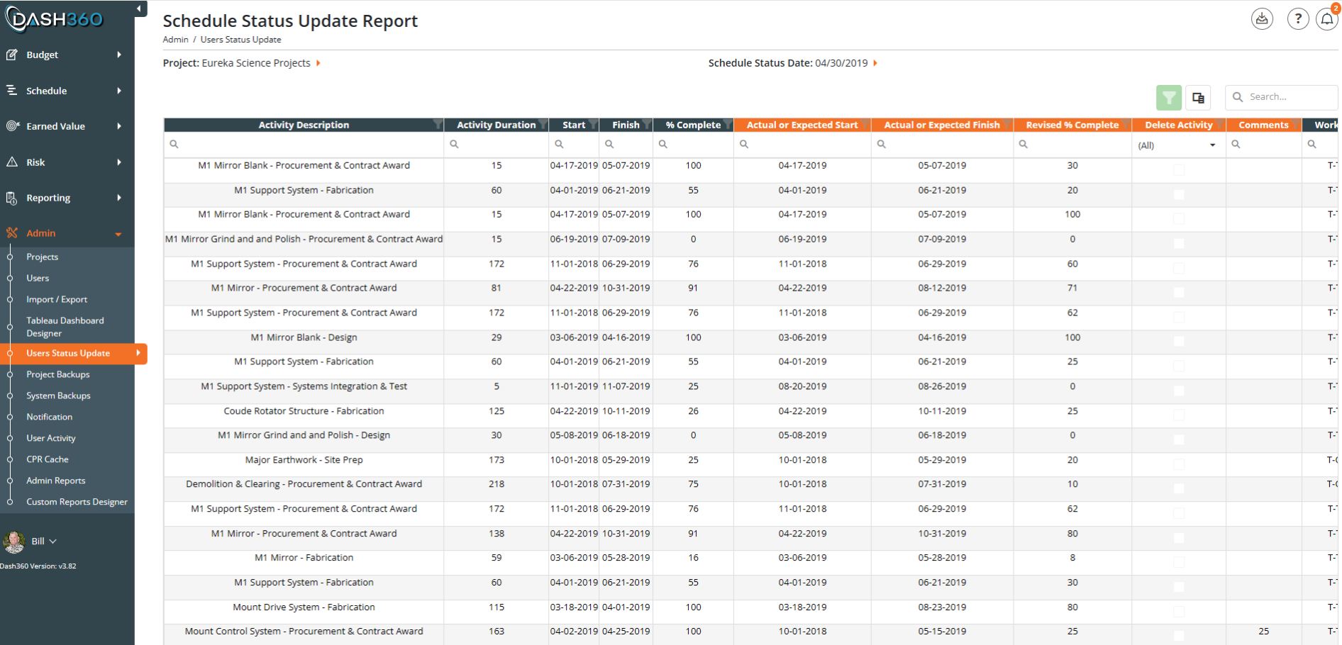Expand the Risk menu arrow
1342x645 pixels.
click(119, 162)
